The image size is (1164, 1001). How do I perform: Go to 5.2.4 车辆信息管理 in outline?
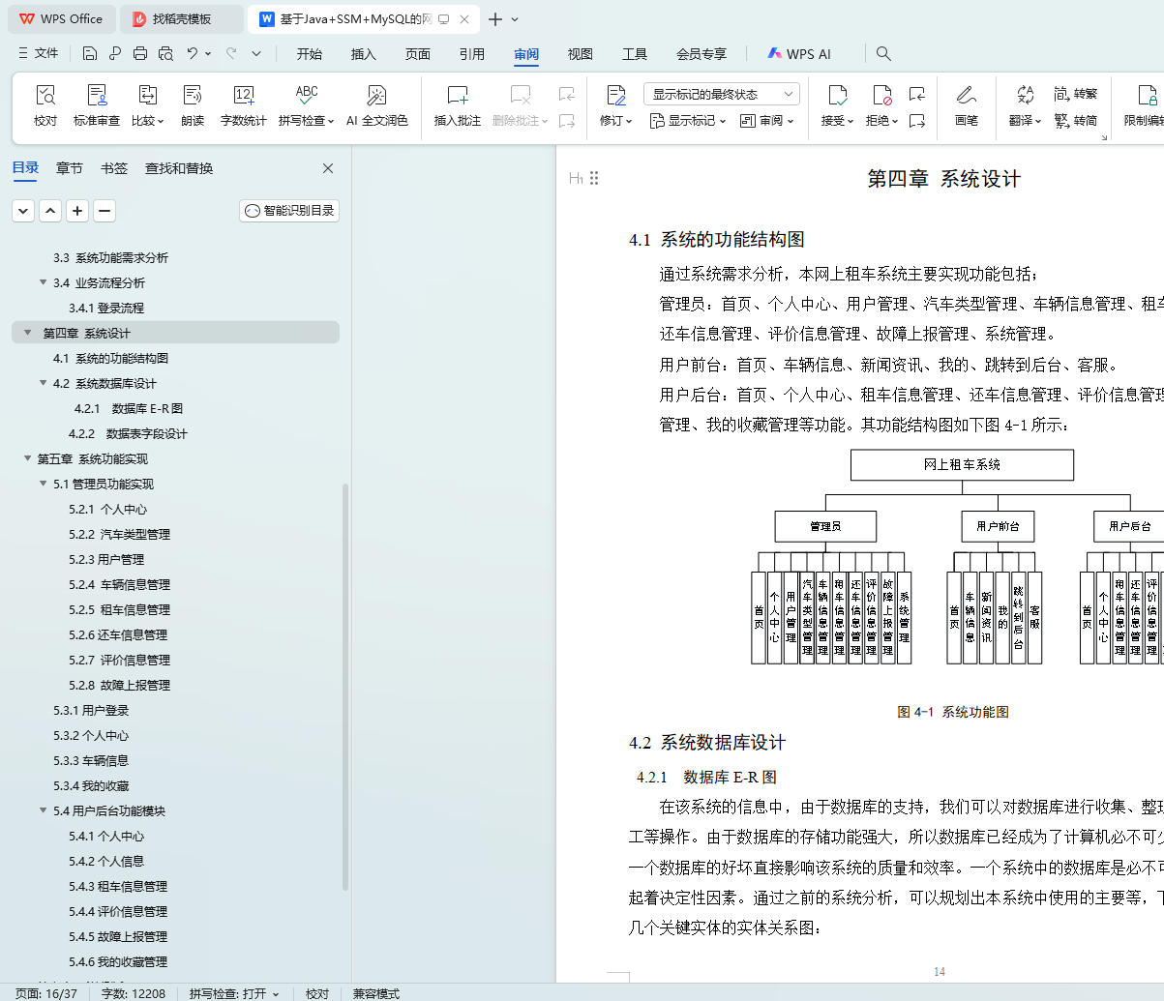click(120, 584)
